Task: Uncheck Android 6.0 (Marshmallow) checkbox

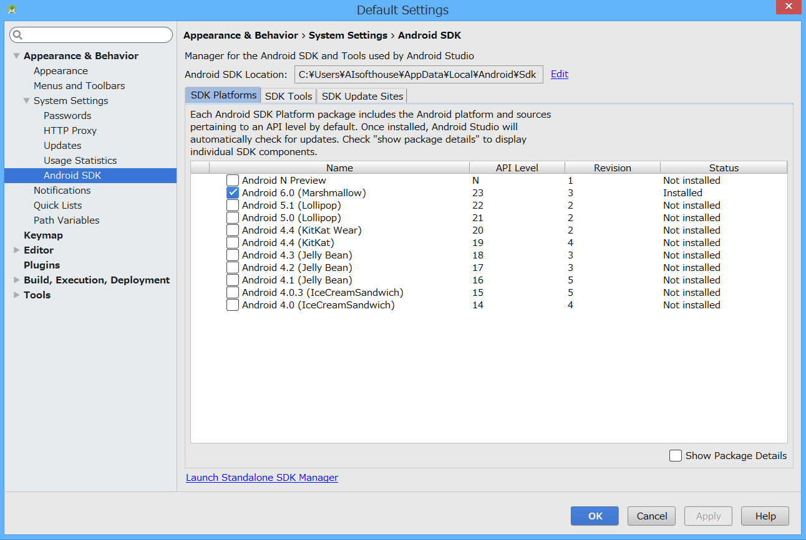Action: click(x=233, y=193)
